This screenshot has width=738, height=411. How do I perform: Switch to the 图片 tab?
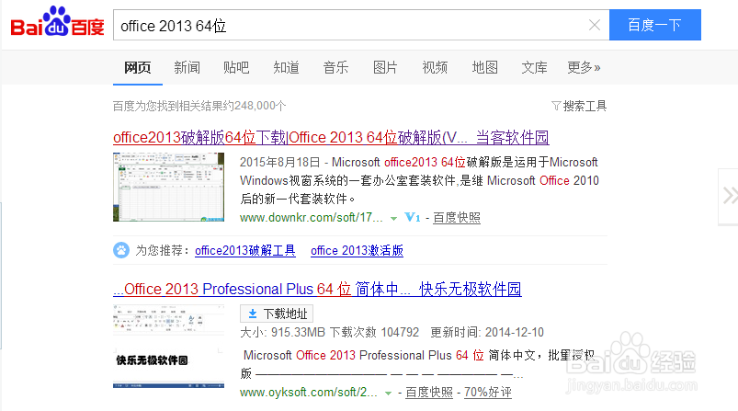[385, 68]
